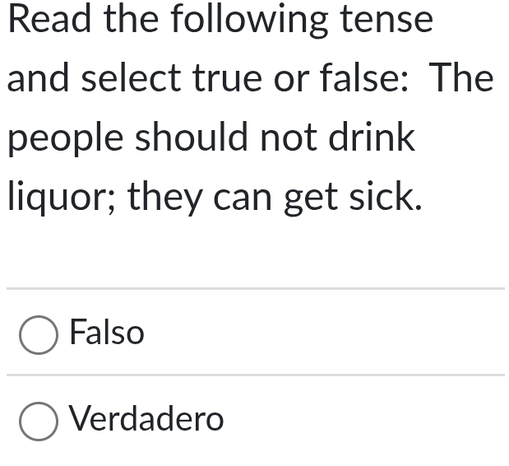The image size is (509, 466).
Task: Click the word 'The' after 'false:'
Action: pos(464,79)
